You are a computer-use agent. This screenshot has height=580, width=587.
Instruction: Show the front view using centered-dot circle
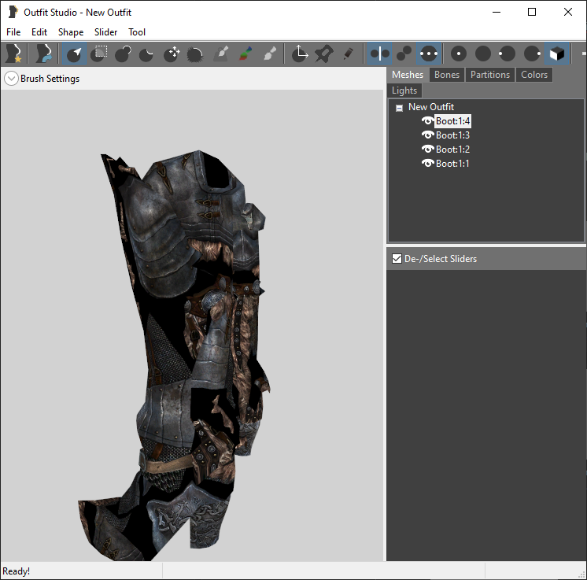pyautogui.click(x=459, y=54)
